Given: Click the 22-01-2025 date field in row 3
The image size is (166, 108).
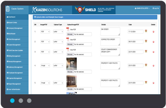Looking at the screenshot, I should coord(136,52).
